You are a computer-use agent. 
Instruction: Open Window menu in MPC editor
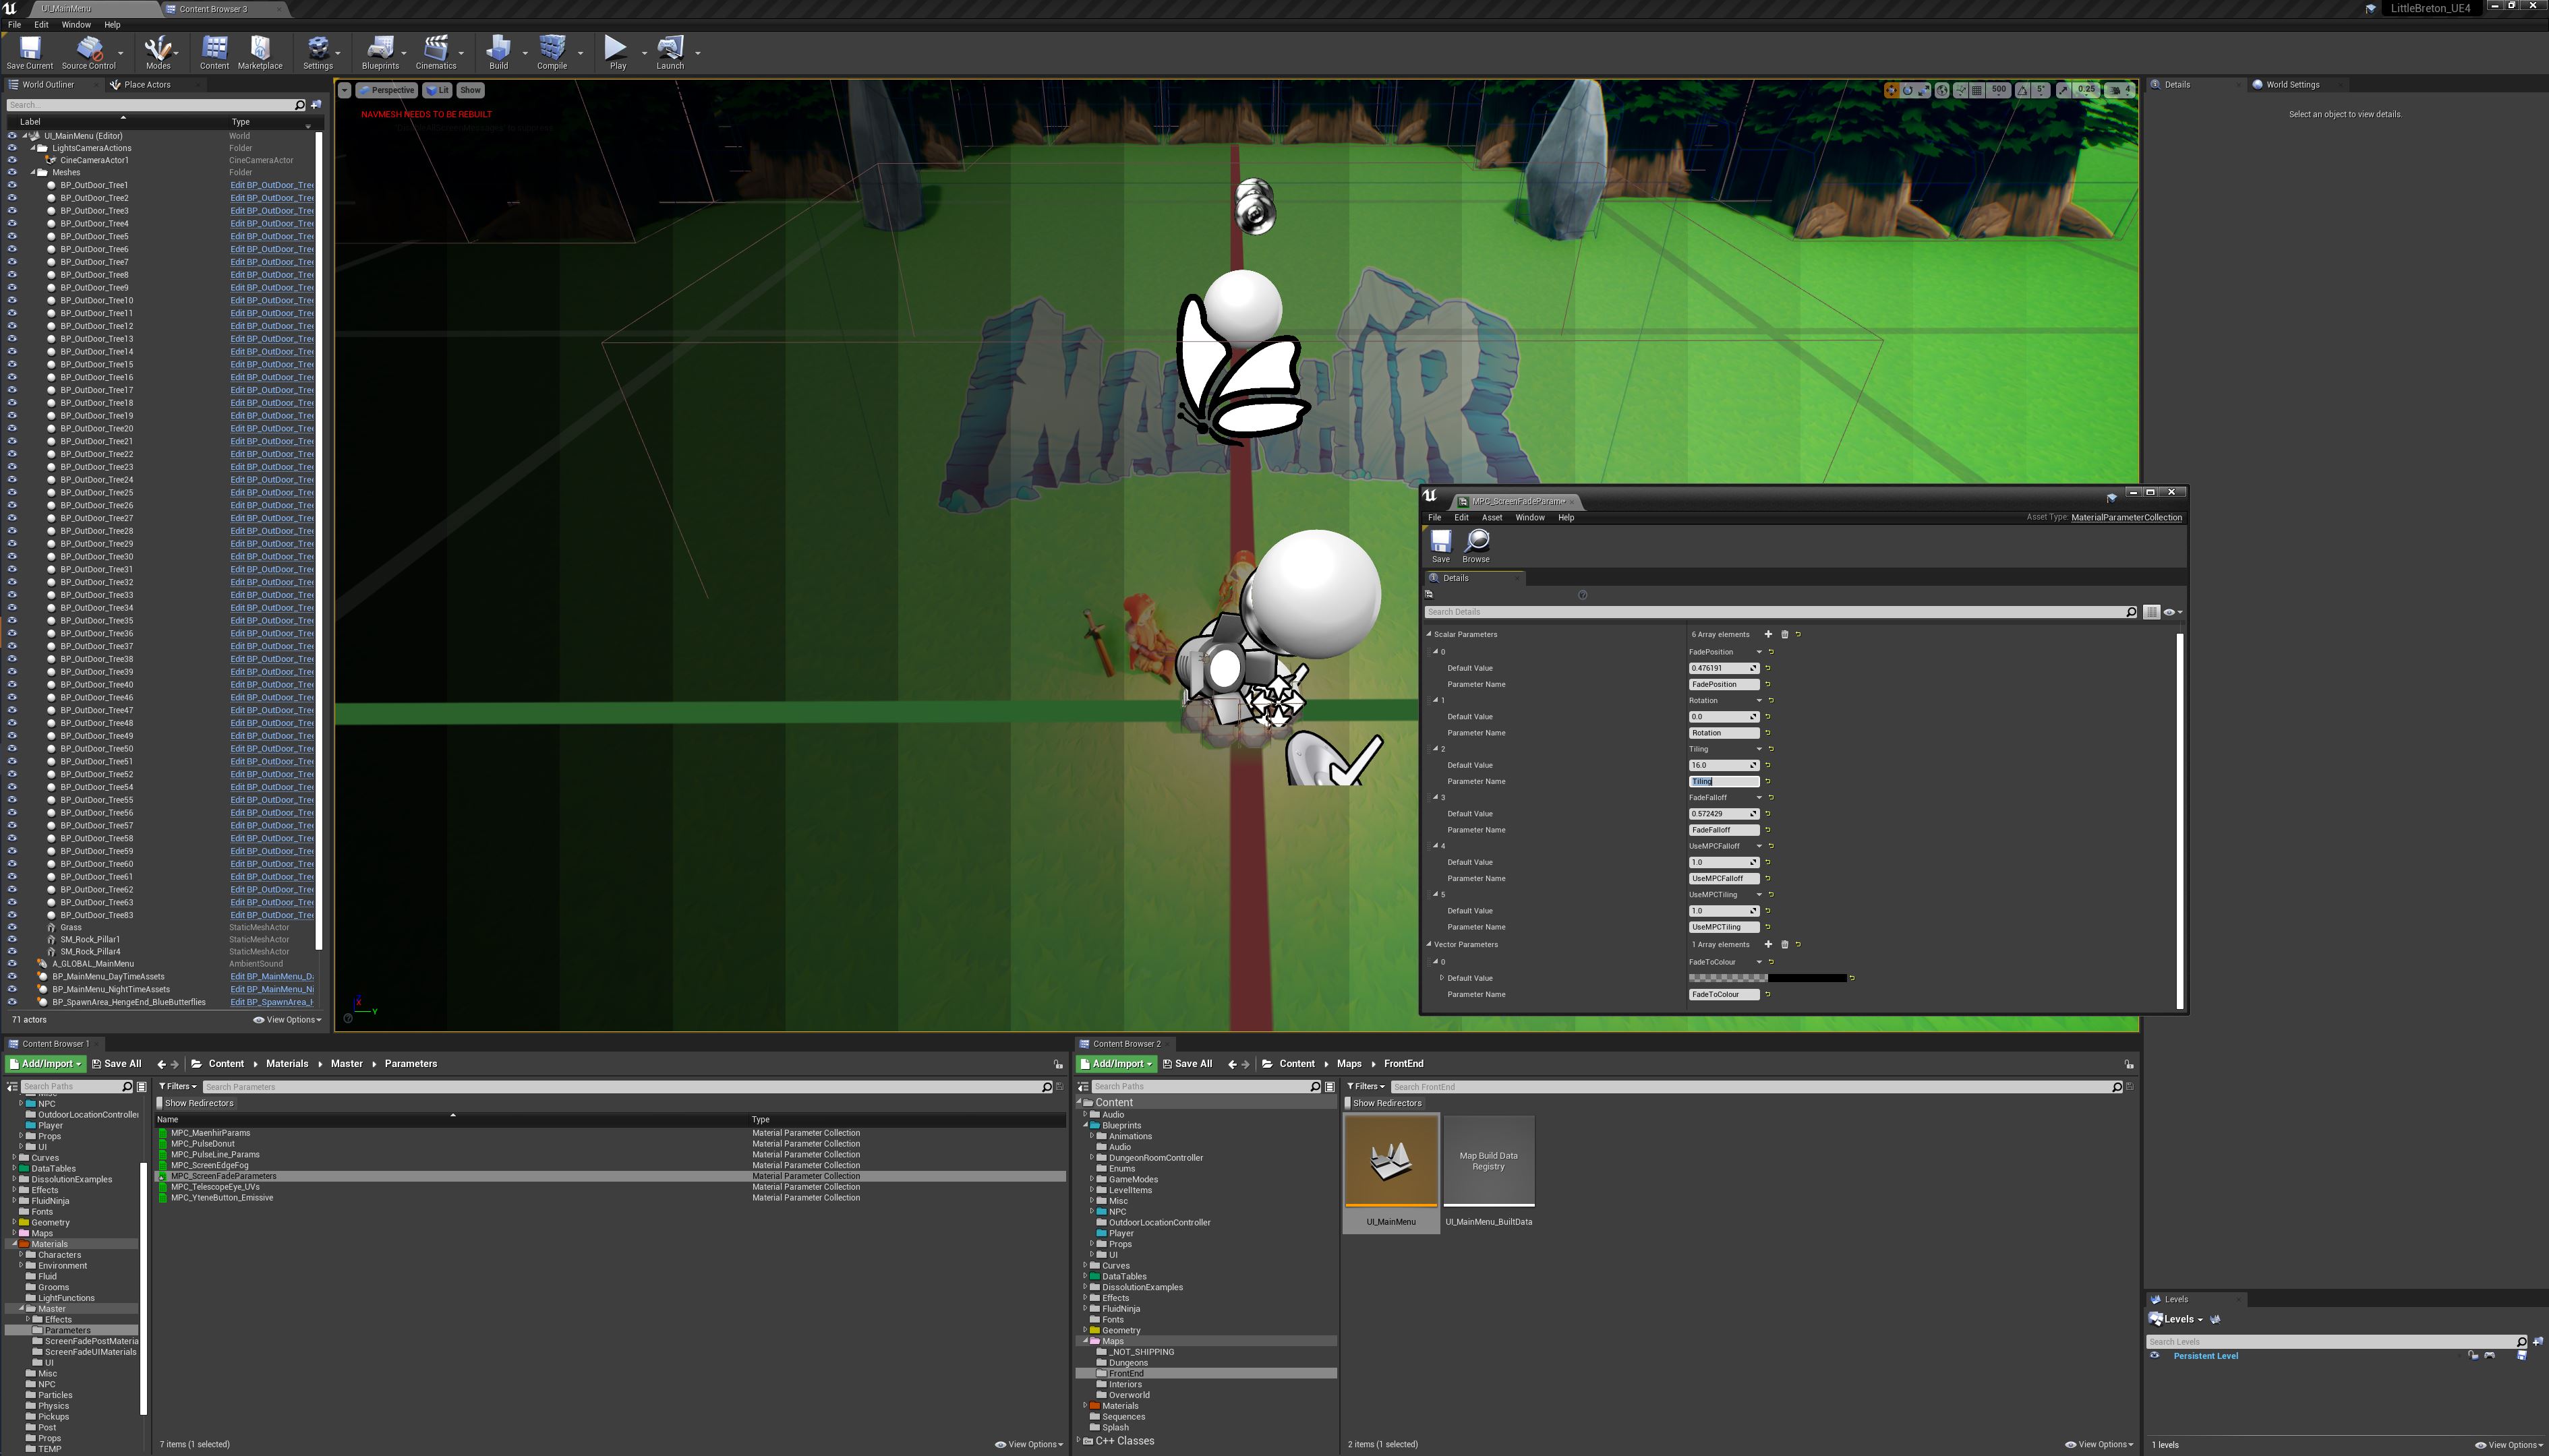[1529, 518]
